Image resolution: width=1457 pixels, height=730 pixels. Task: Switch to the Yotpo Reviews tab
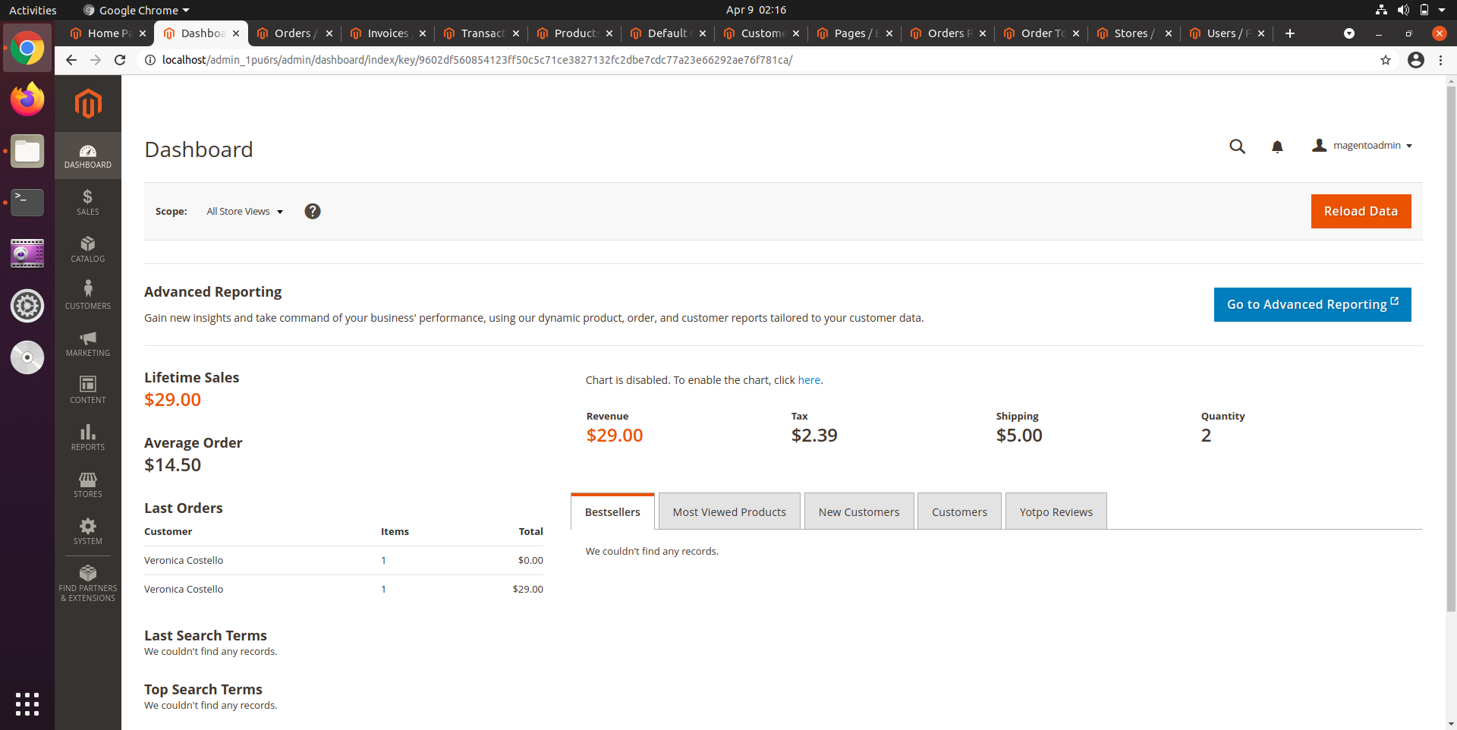pyautogui.click(x=1056, y=511)
